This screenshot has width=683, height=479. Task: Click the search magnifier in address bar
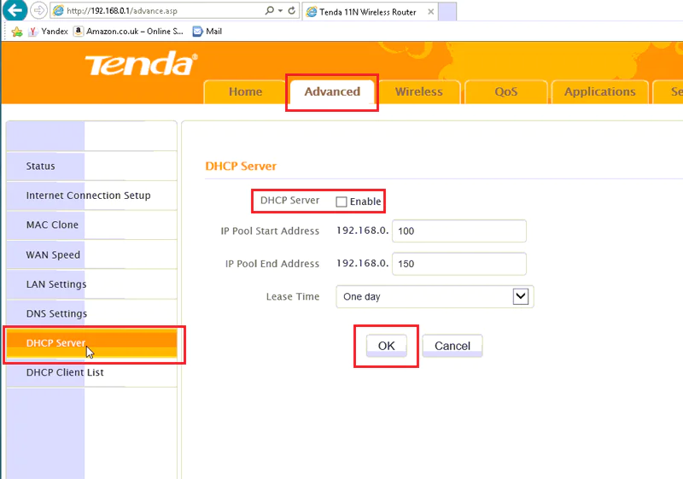(x=269, y=10)
